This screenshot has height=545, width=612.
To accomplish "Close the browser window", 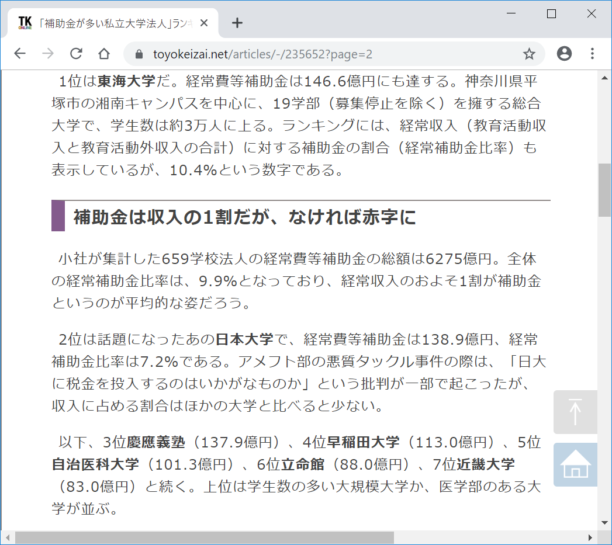I will (x=592, y=13).
